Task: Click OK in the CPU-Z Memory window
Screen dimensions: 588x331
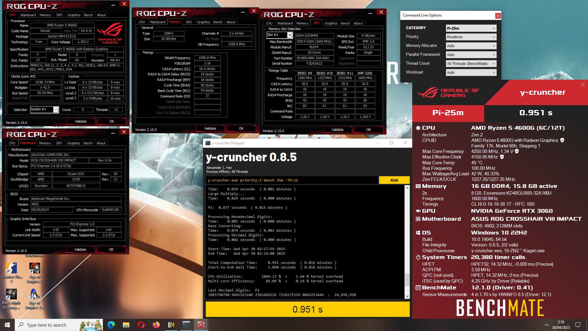Action: 241,129
